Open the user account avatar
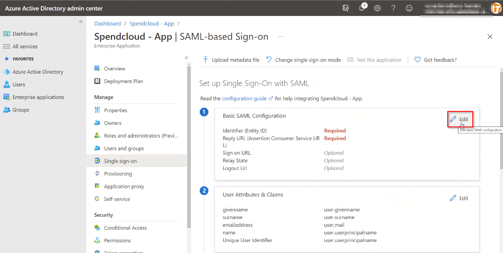The width and height of the screenshot is (503, 253). pos(496,8)
